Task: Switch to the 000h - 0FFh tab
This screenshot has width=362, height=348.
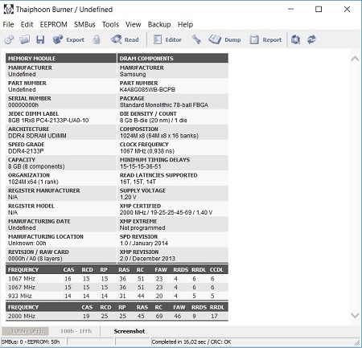Action: point(26,331)
